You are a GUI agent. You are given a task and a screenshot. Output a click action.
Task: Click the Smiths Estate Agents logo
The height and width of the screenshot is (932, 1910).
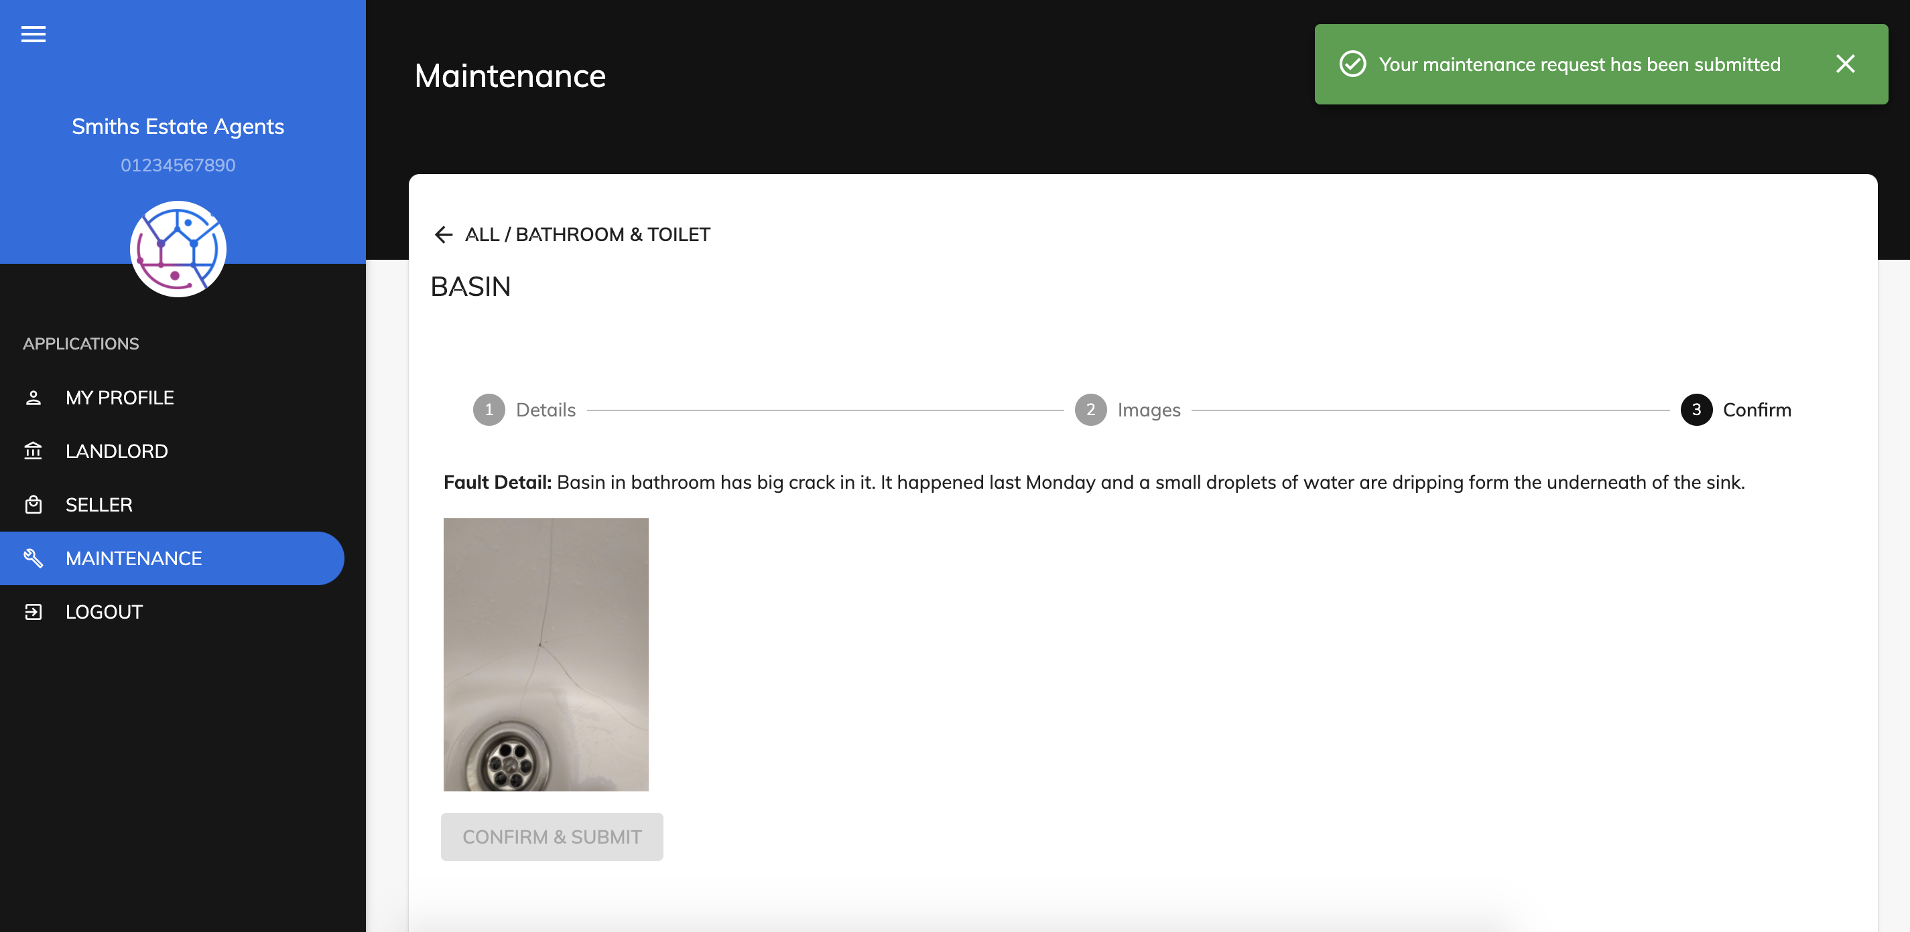[x=178, y=249]
